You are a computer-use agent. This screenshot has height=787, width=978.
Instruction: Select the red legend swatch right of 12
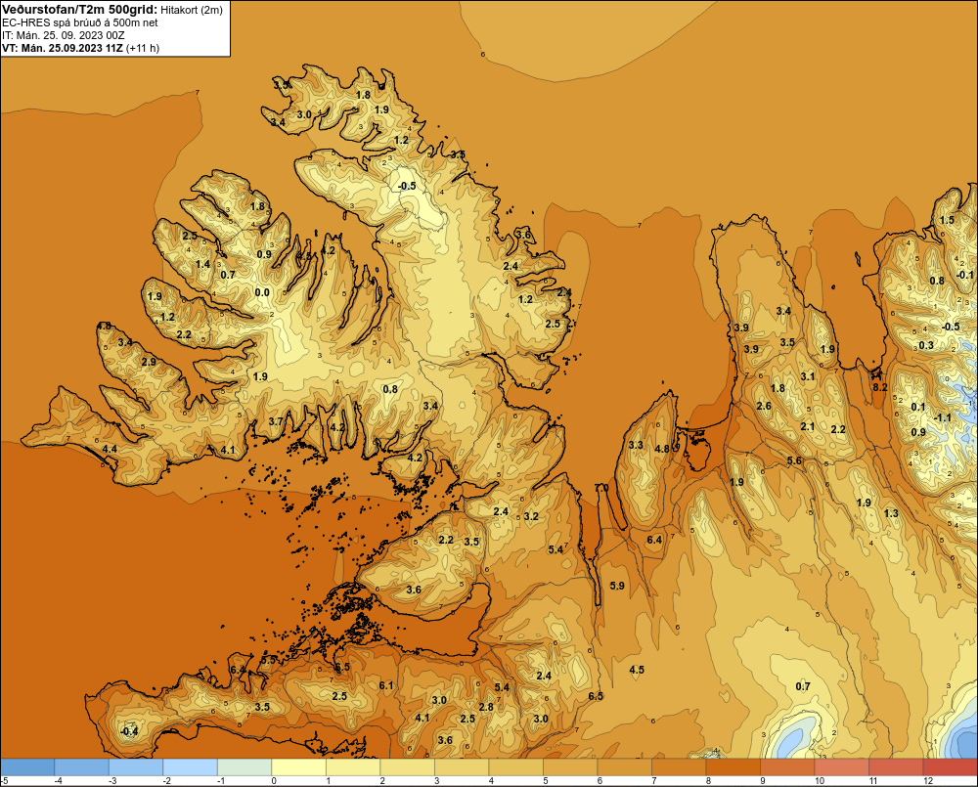(950, 767)
